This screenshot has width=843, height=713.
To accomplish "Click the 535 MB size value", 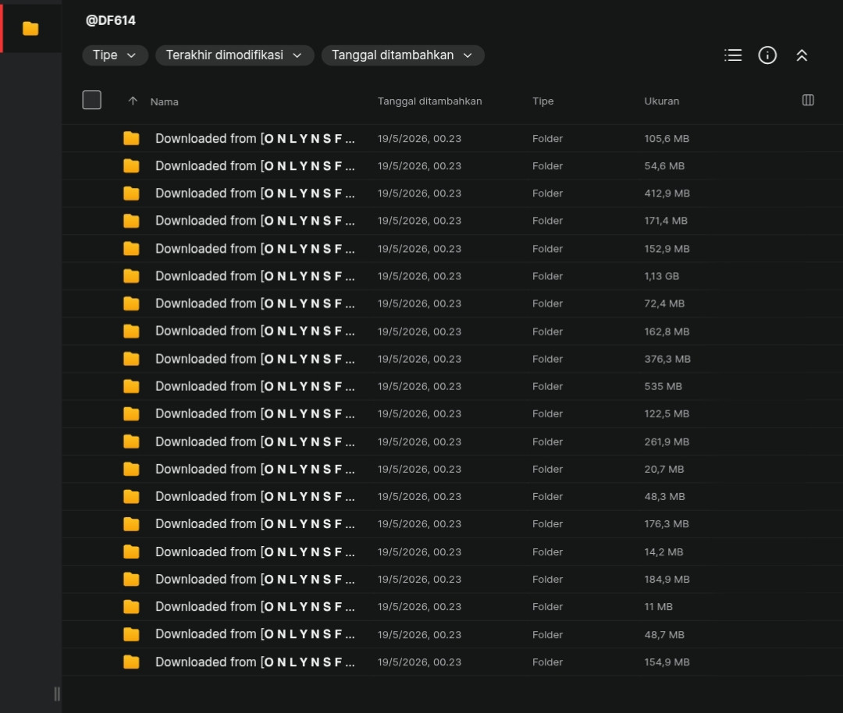I will (663, 386).
